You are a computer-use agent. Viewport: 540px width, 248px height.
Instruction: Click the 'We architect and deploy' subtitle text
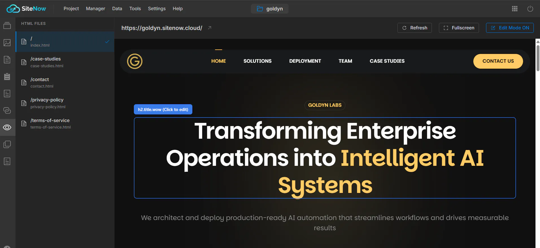[325, 223]
